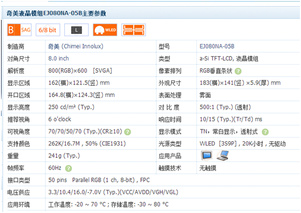Select the a-Si TFT-LCD, 液晶模组 type value
Screen dimensions: 301x213
coord(229,59)
